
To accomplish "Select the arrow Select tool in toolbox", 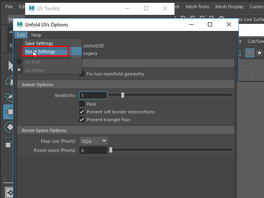I will (x=9, y=66).
